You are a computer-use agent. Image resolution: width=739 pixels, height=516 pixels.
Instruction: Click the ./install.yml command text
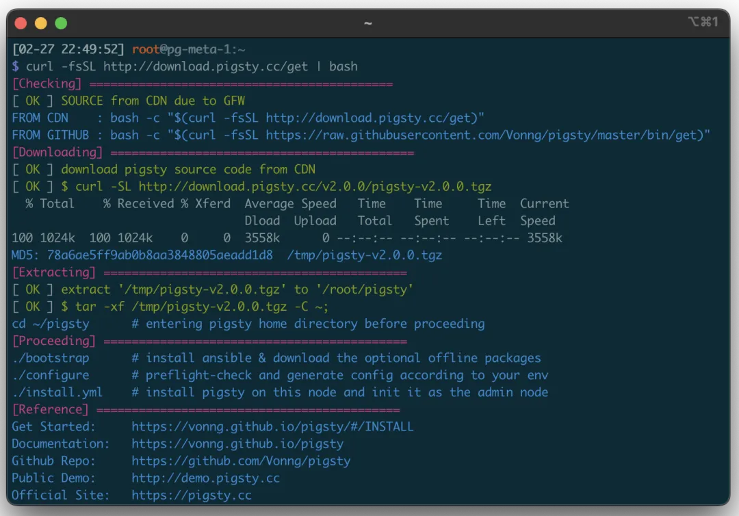pyautogui.click(x=57, y=392)
